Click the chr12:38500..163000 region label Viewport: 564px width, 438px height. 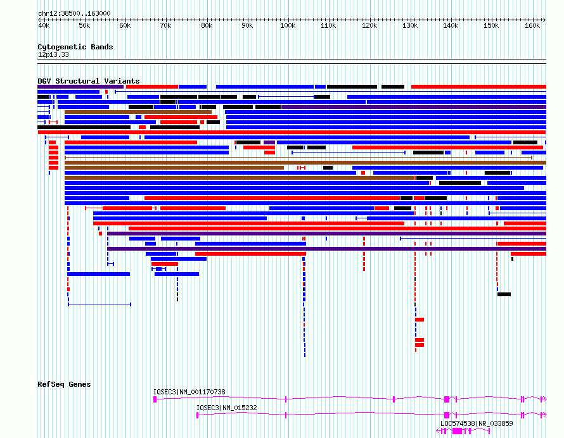click(74, 13)
